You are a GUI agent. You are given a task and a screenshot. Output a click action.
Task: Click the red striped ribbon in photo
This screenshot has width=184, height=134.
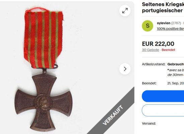(44, 39)
